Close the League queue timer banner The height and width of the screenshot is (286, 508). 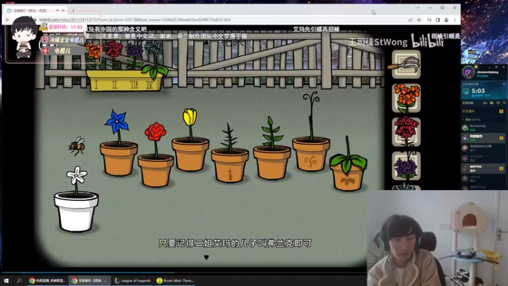click(504, 84)
